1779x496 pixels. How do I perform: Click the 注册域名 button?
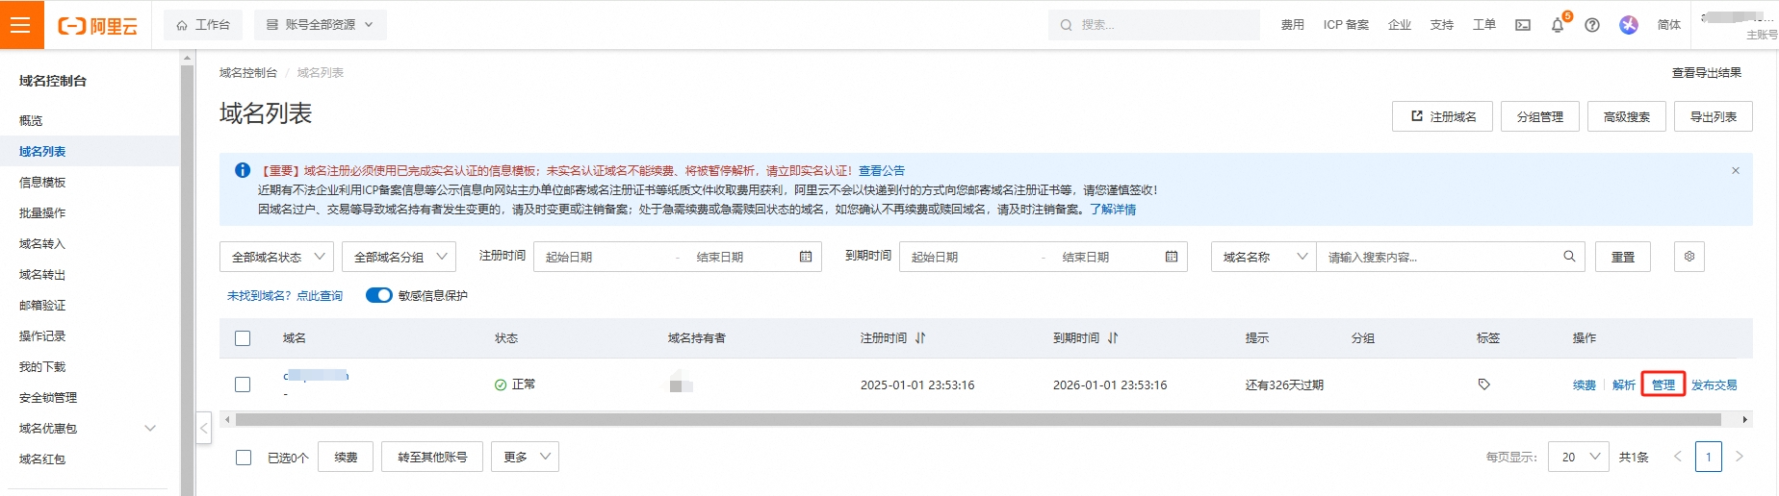1442,116
